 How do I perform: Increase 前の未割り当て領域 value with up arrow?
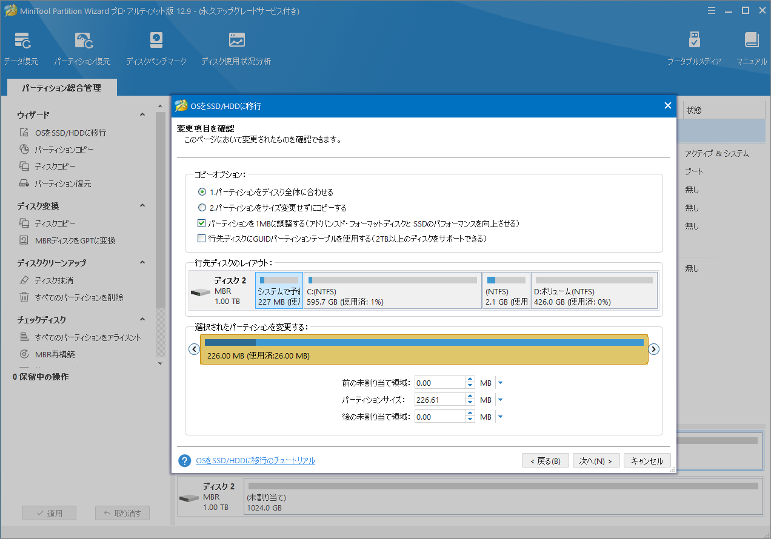coord(470,380)
